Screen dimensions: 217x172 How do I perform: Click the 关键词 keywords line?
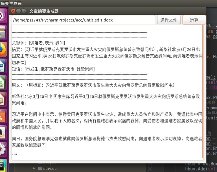38,43
